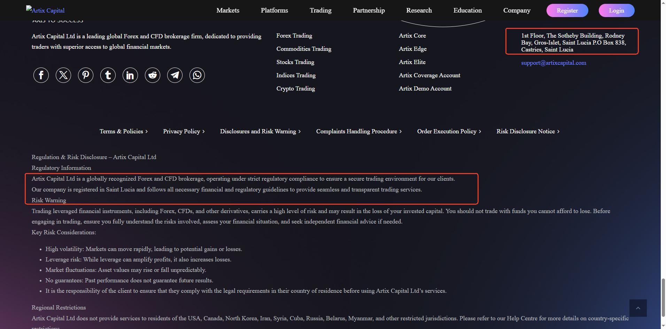
Task: Open the WhatsApp social icon
Action: coord(197,75)
